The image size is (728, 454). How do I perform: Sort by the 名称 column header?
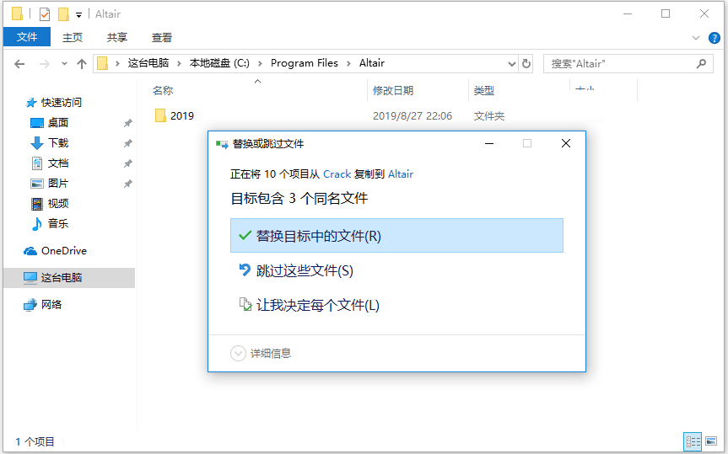(x=163, y=90)
